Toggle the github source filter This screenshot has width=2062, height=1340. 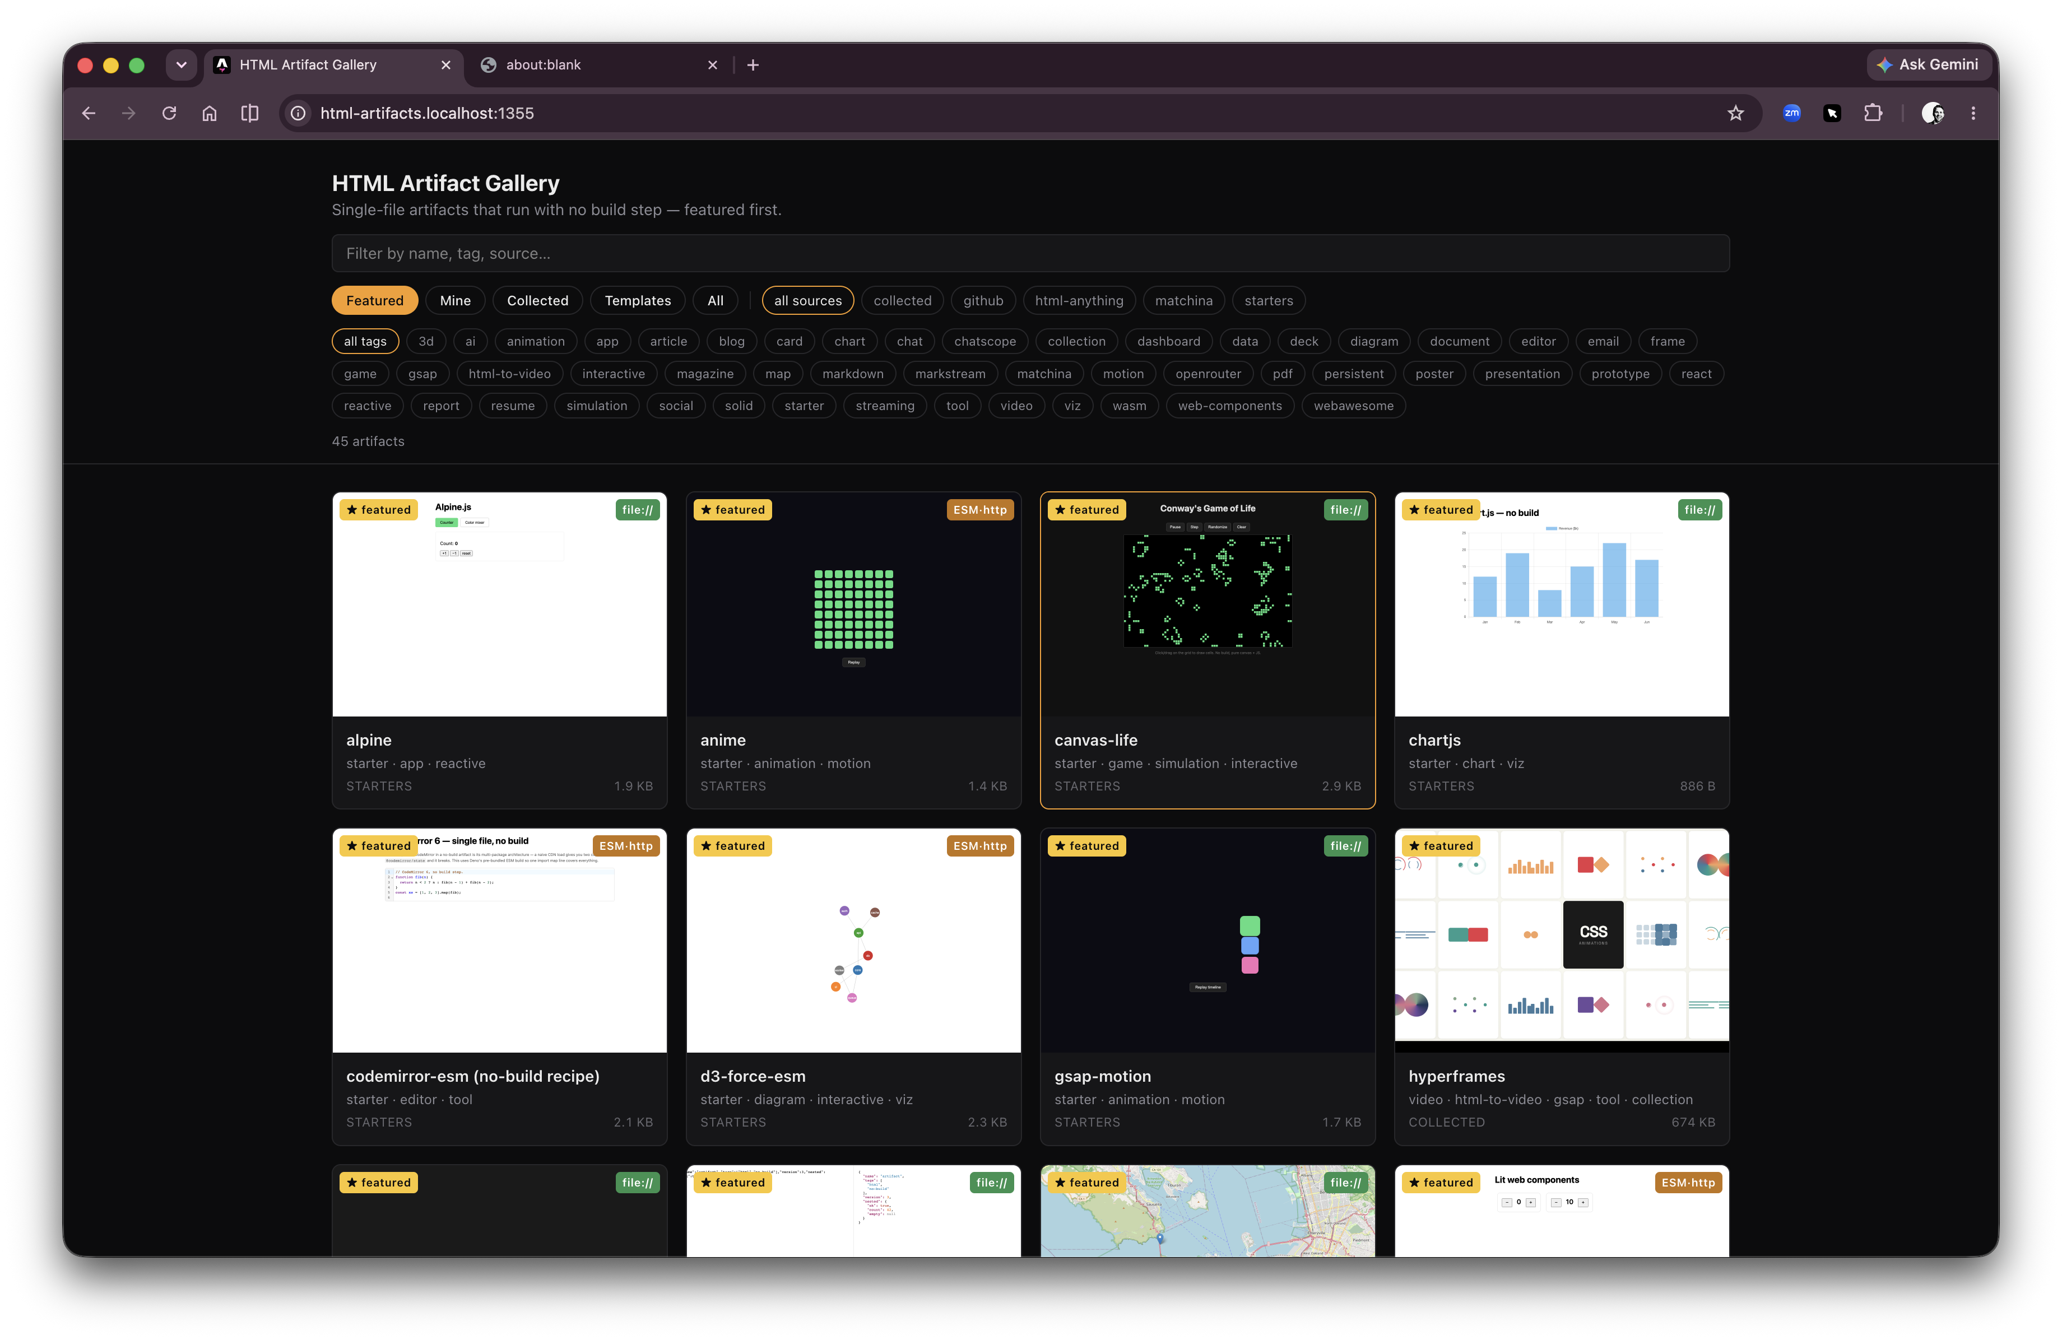click(982, 301)
